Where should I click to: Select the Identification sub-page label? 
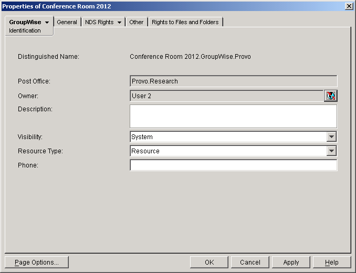point(25,30)
